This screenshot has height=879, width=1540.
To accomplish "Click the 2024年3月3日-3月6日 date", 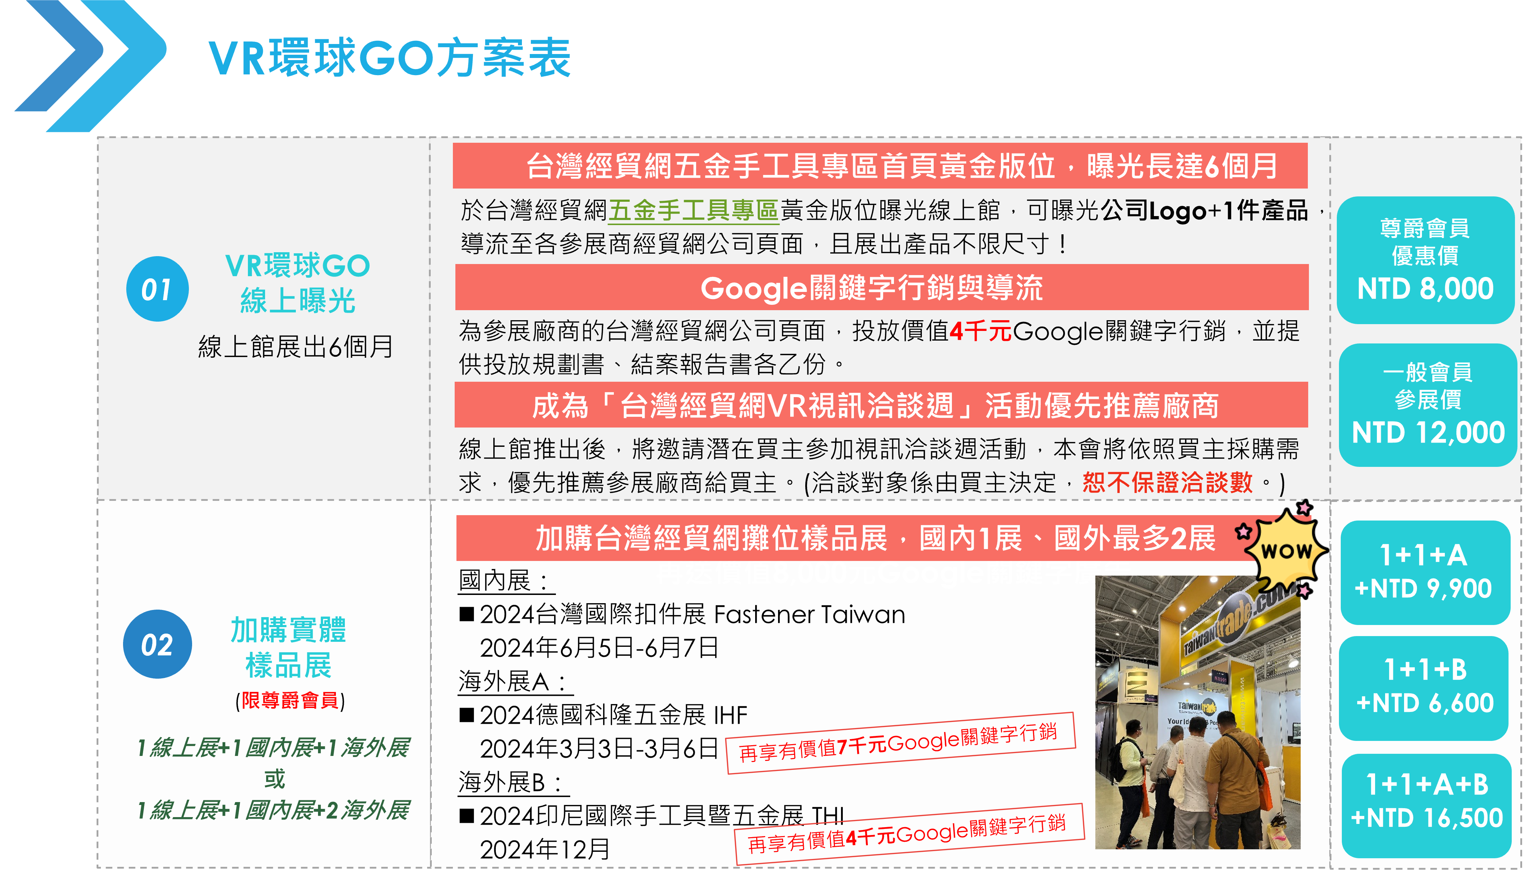I will click(x=599, y=748).
